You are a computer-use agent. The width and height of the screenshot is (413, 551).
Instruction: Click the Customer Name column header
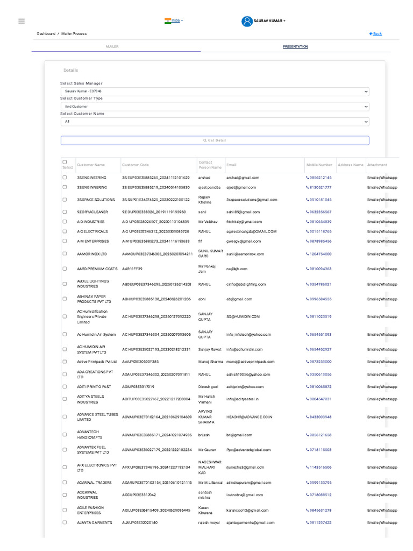click(91, 165)
